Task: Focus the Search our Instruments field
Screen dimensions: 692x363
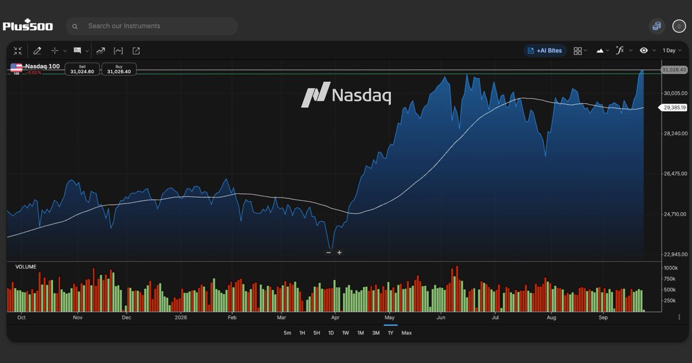Action: (x=152, y=26)
